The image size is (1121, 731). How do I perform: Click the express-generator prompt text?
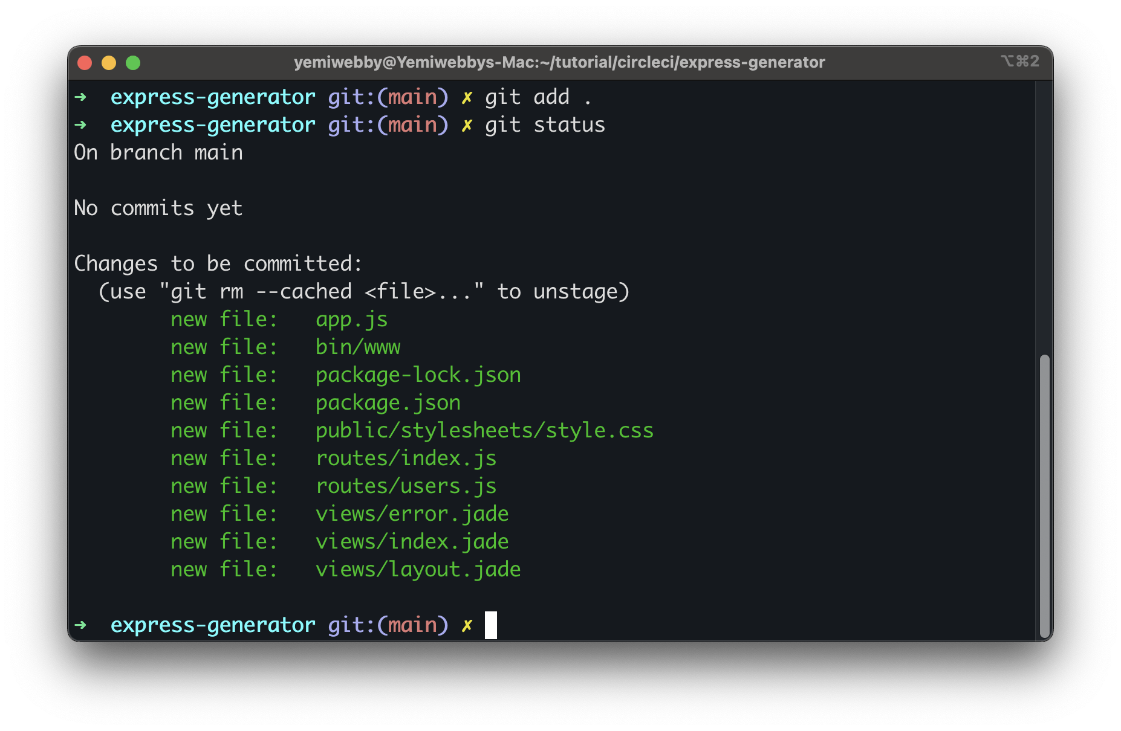pyautogui.click(x=212, y=97)
